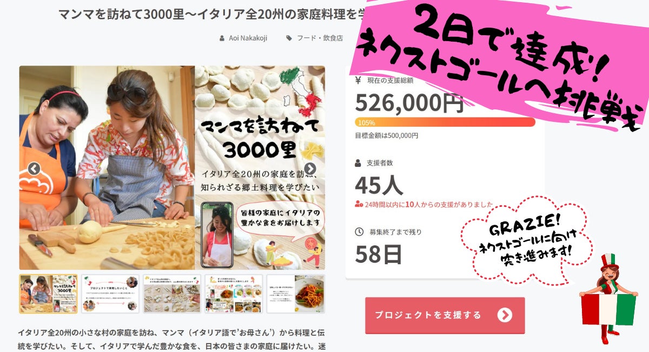Click the red users icon by 24時間以内 notice

pyautogui.click(x=359, y=205)
